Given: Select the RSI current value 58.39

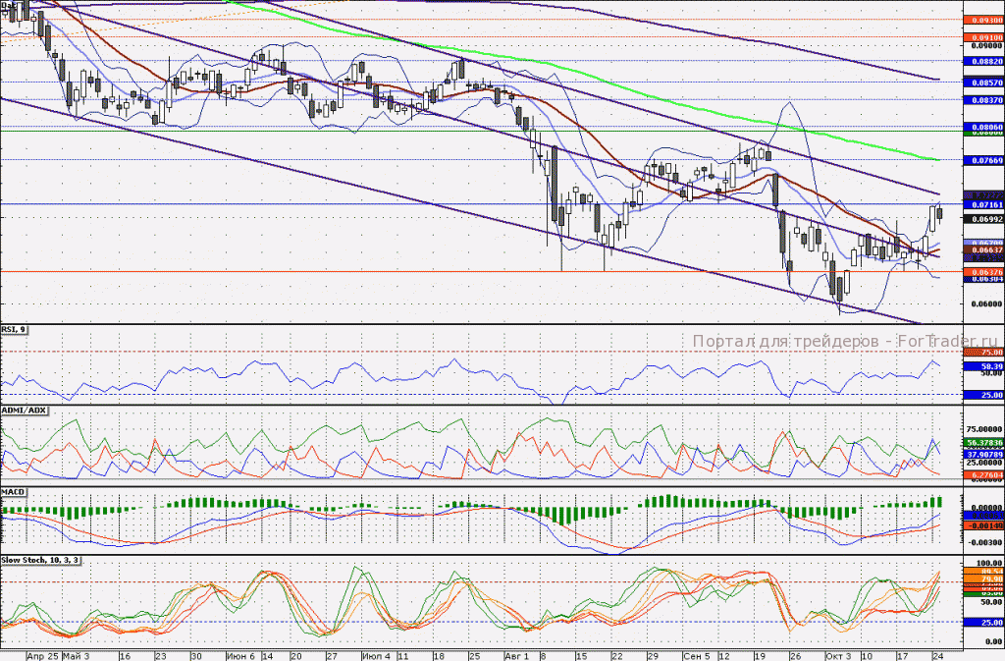Looking at the screenshot, I should (x=983, y=366).
